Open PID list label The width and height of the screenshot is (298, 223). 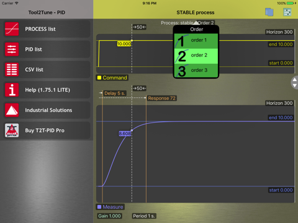34,50
